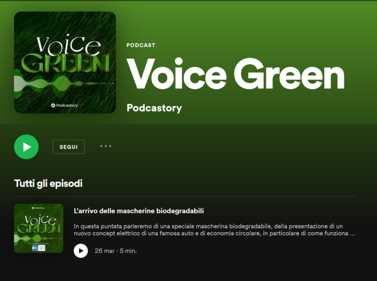Click the blue partner logo on episode thumbnail
Viewport: 377px width, 281px height.
(x=38, y=248)
